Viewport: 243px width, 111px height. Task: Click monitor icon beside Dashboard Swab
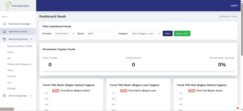pos(4,32)
